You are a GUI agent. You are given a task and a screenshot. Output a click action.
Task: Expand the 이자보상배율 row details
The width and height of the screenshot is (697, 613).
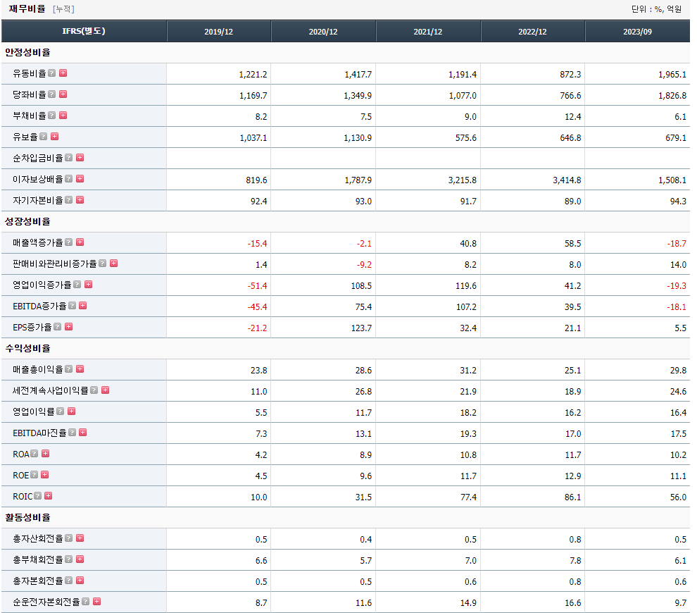pyautogui.click(x=80, y=178)
